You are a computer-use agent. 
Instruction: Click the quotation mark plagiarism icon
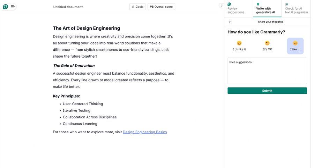coord(287,4)
